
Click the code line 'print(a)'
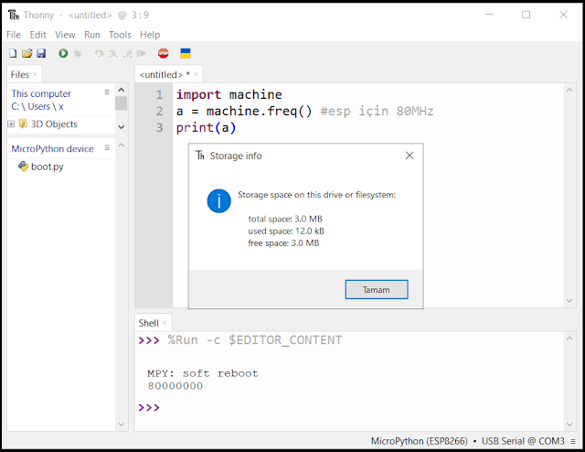[206, 128]
